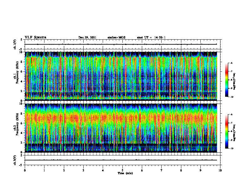This screenshot has height=191, width=248.
Task: Click inside the ch.1 spectrogram plot
Action: 121,76
